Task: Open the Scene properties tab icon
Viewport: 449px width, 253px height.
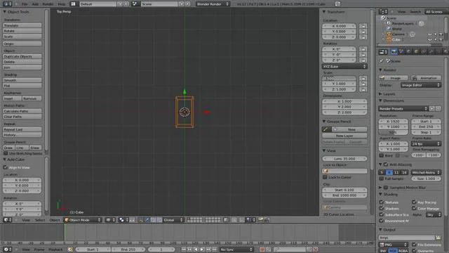Action: click(401, 52)
